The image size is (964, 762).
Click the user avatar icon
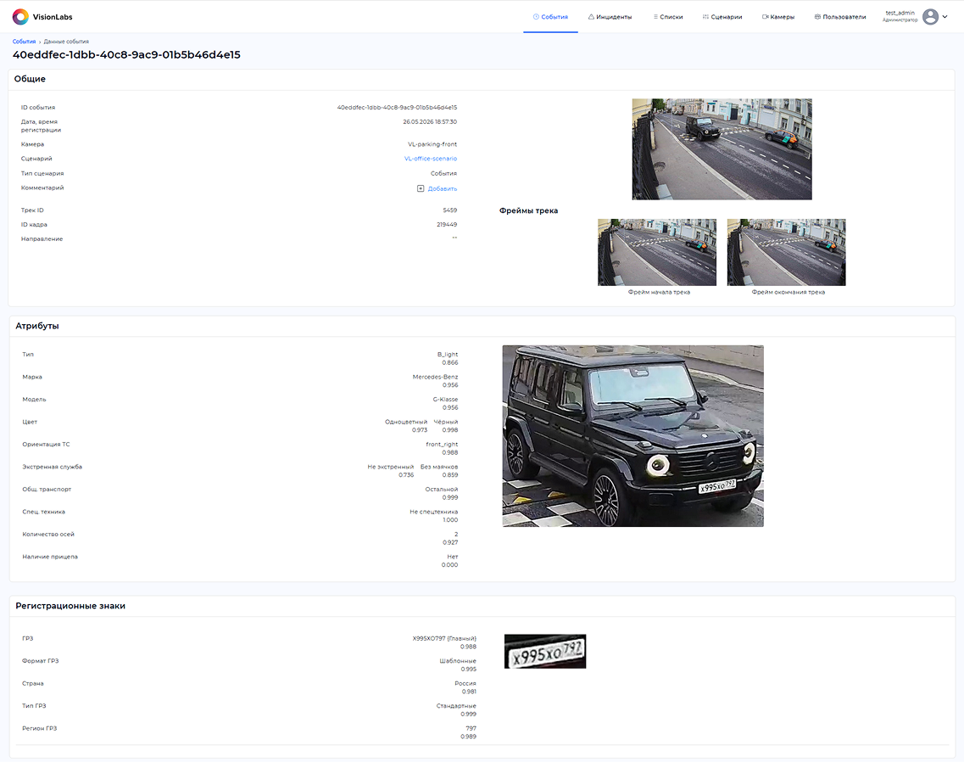[x=930, y=17]
